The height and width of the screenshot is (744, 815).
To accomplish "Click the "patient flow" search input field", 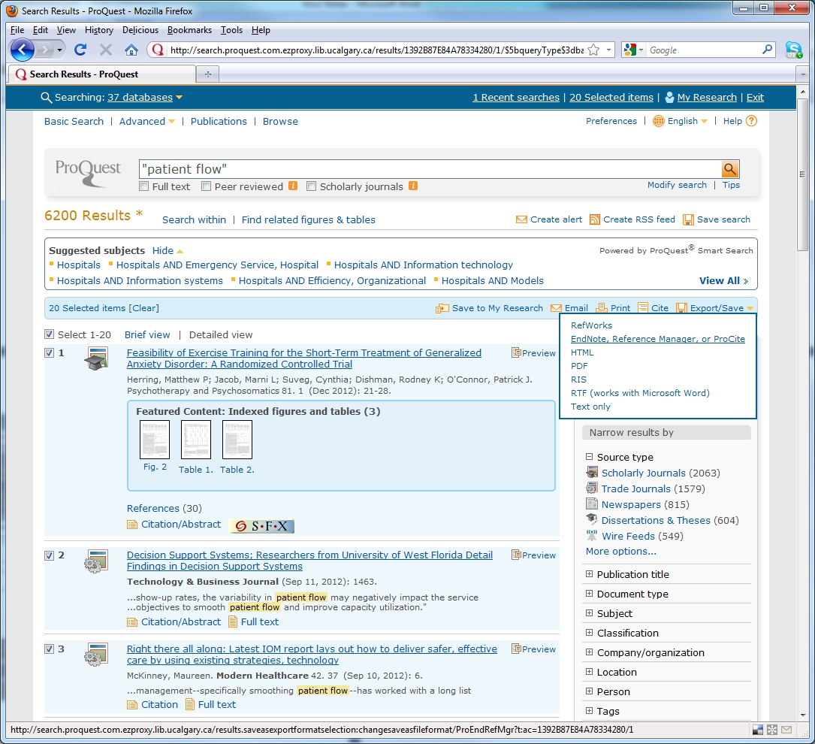I will coord(428,169).
